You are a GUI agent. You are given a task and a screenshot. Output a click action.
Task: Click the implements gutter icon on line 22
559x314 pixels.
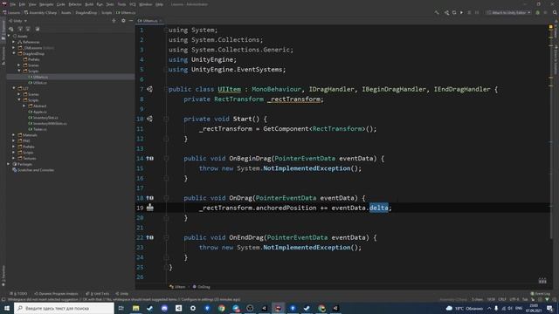point(149,237)
